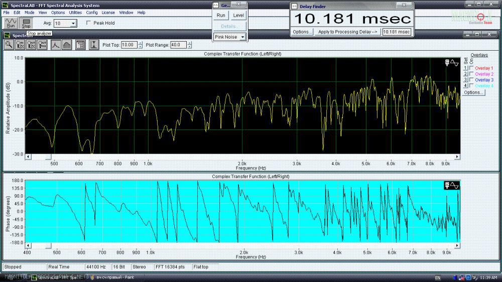The width and height of the screenshot is (502, 282).
Task: Click the processing delay 10.181 msec field
Action: (x=397, y=32)
